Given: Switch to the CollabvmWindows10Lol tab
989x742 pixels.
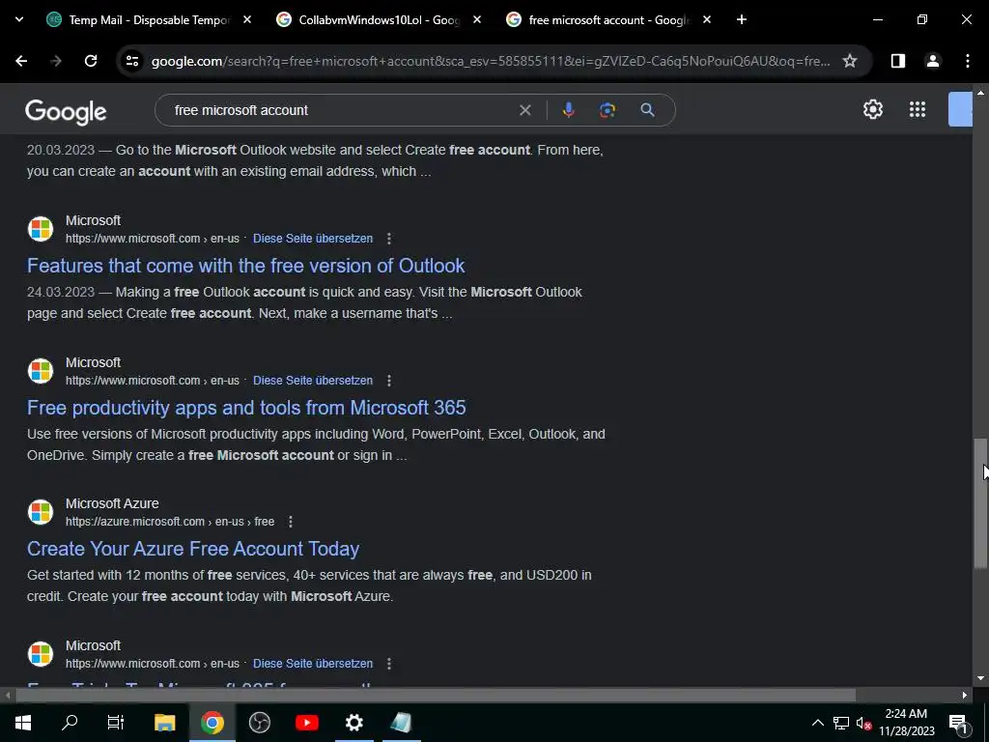Looking at the screenshot, I should pyautogui.click(x=379, y=19).
